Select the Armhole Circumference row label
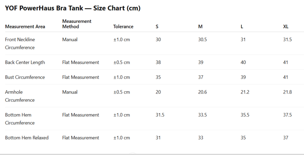Image resolution: width=304 pixels, height=155 pixels. [20, 96]
